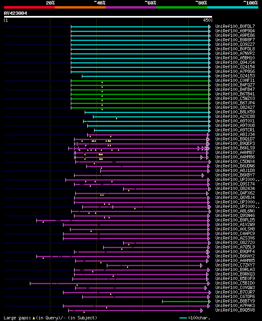Viewport: 262px width, 321px height.
Task: Open UniRef100_A1V2W9 entry
Action: coord(235,224)
